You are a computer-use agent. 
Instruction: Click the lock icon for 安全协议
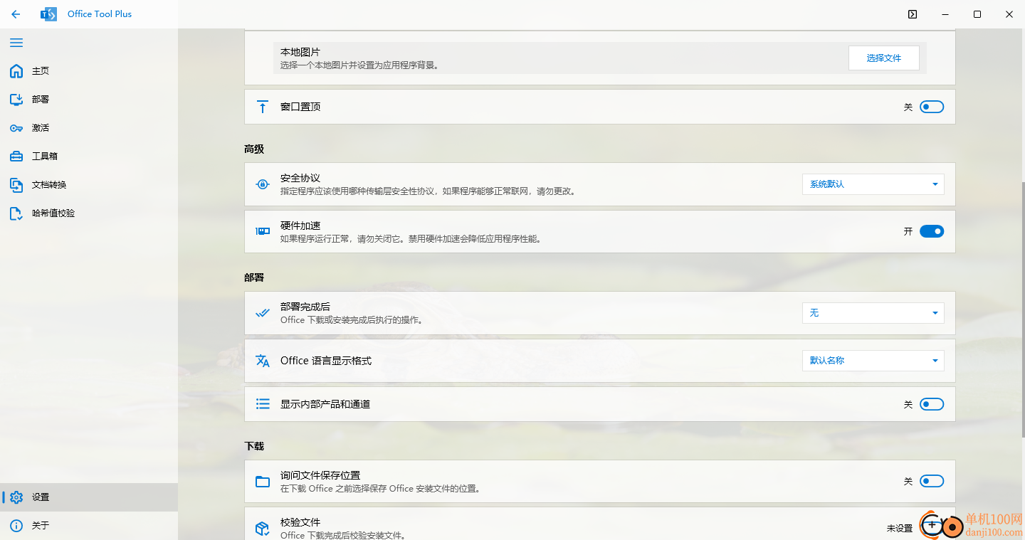(263, 184)
